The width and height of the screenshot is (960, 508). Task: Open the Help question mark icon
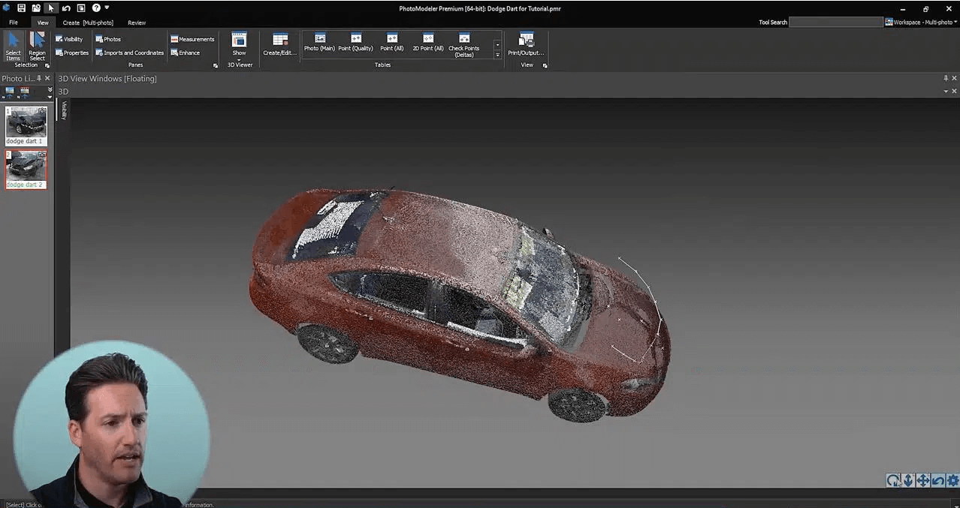tap(96, 8)
